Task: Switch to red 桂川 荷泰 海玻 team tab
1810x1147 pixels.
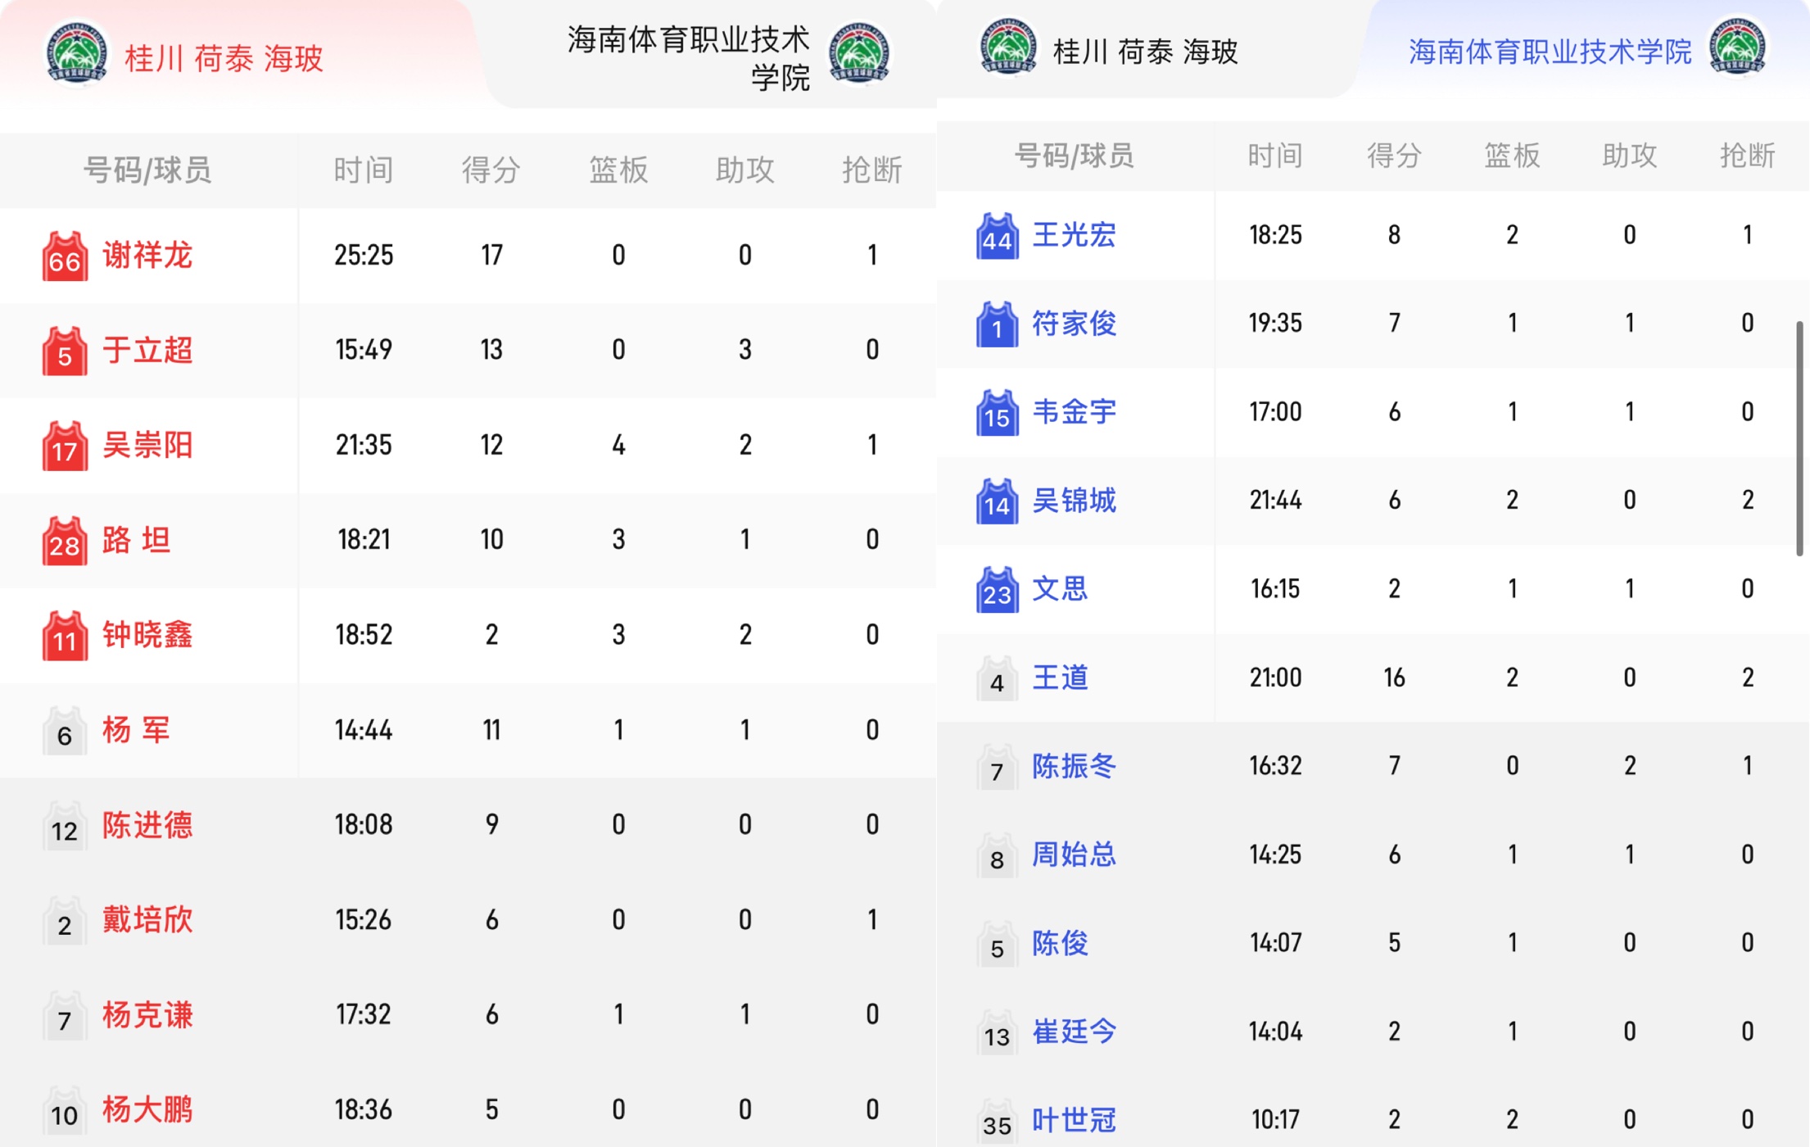Action: [x=224, y=58]
